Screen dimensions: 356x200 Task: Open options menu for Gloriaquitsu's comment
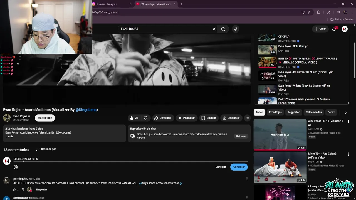coord(247,179)
